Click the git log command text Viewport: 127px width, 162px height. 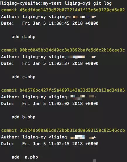pyautogui.click(x=102, y=3)
